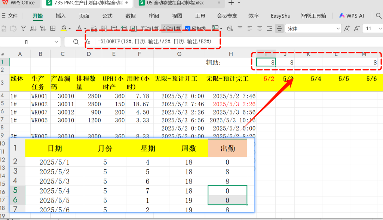Click the green left-arrow sheet icon
The image size is (383, 220).
coord(134,28)
